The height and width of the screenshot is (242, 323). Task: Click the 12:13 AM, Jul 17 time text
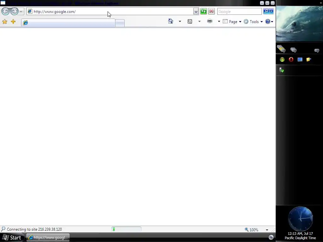click(x=300, y=233)
